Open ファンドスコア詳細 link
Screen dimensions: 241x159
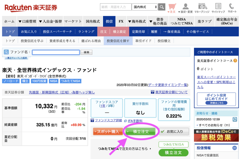coord(108,120)
